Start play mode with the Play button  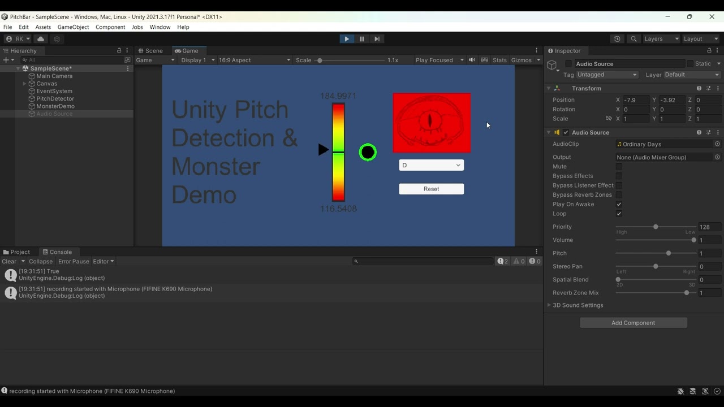(347, 39)
